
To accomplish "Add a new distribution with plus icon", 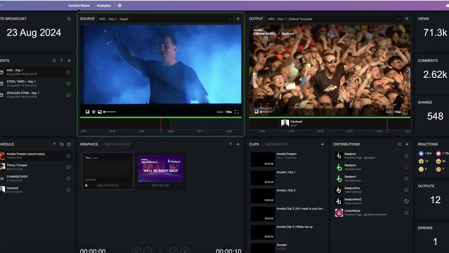I will pos(407,144).
